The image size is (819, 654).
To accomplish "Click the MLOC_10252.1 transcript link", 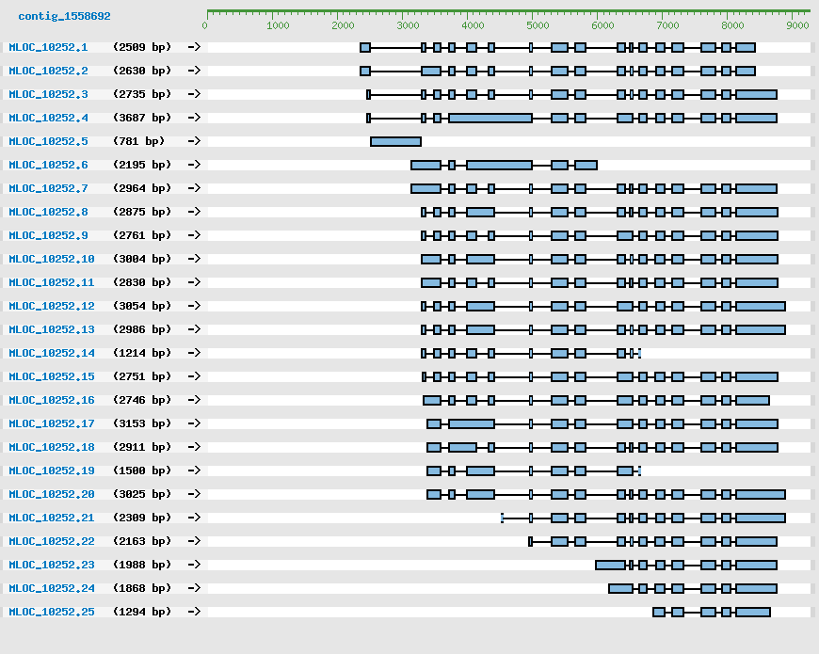I will pos(48,47).
